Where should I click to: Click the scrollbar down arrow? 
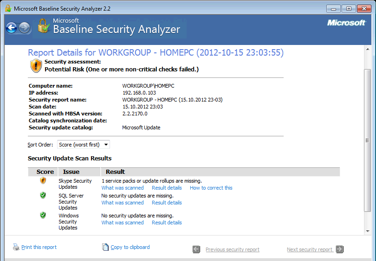pos(368,231)
